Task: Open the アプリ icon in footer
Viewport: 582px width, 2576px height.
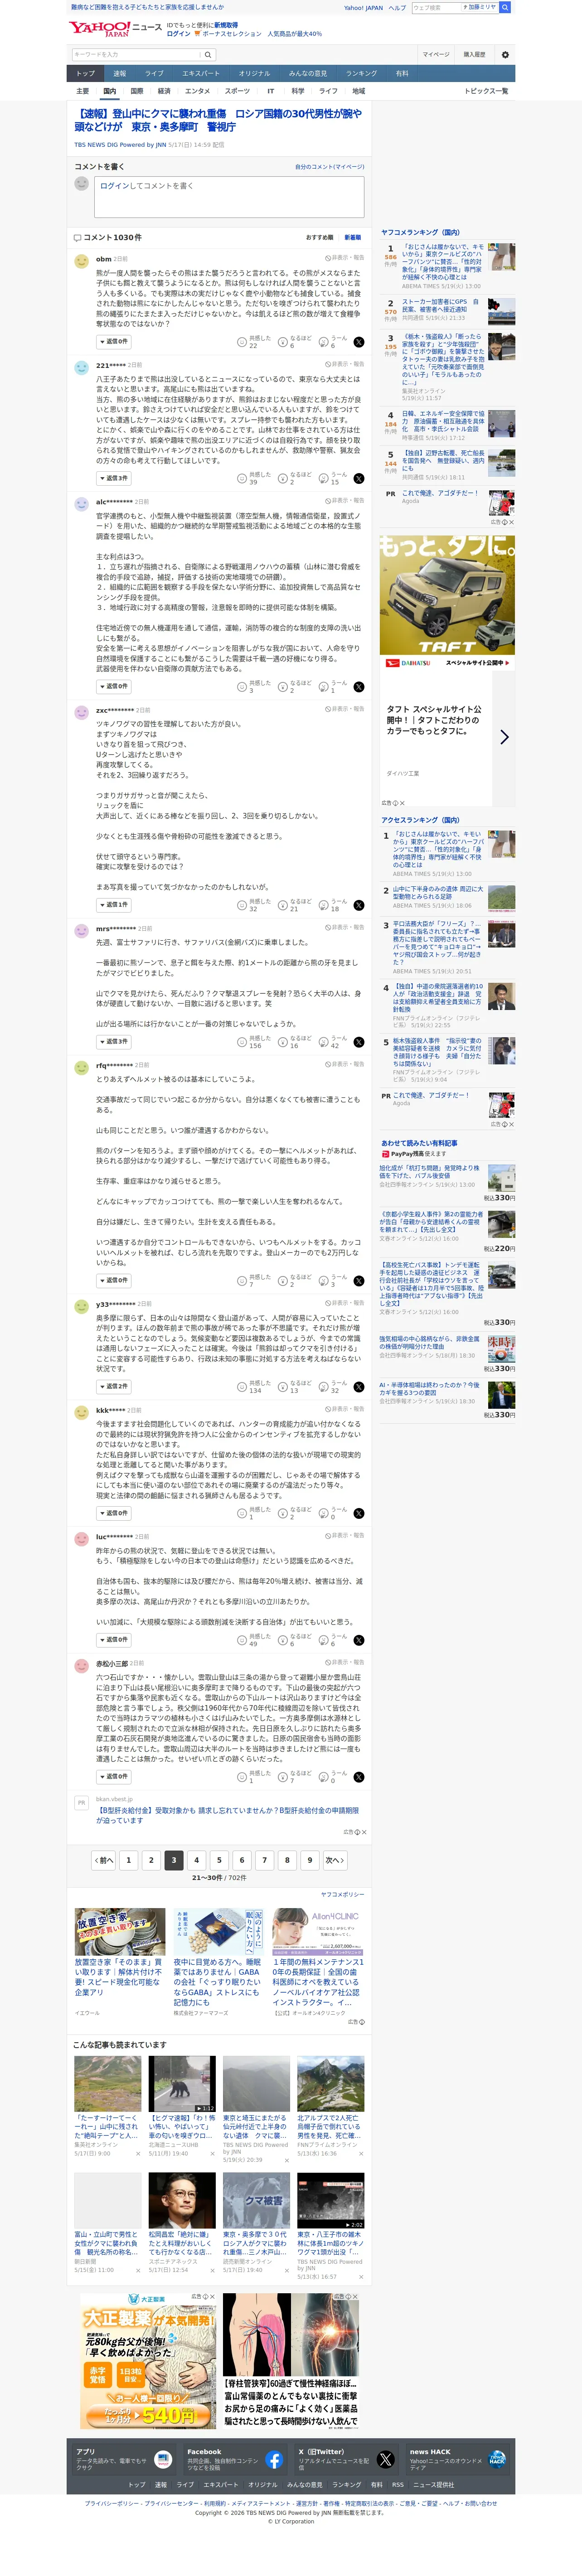Action: pyautogui.click(x=163, y=2459)
